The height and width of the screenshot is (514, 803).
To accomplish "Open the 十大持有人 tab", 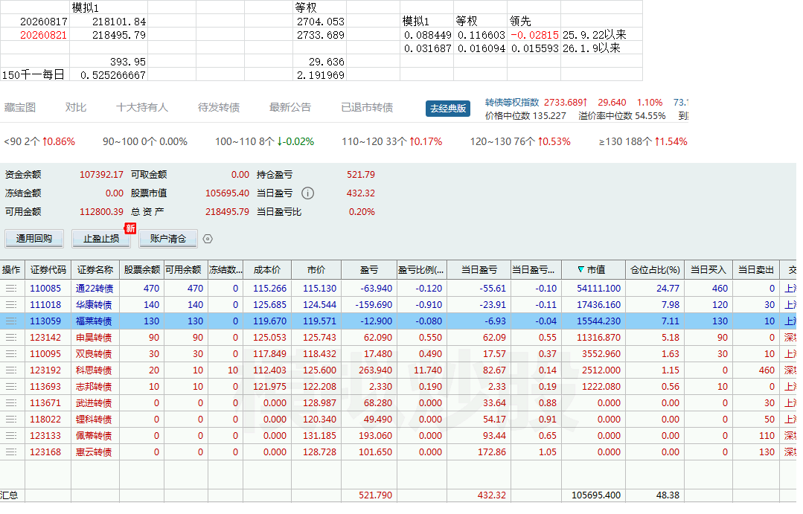I will point(142,108).
